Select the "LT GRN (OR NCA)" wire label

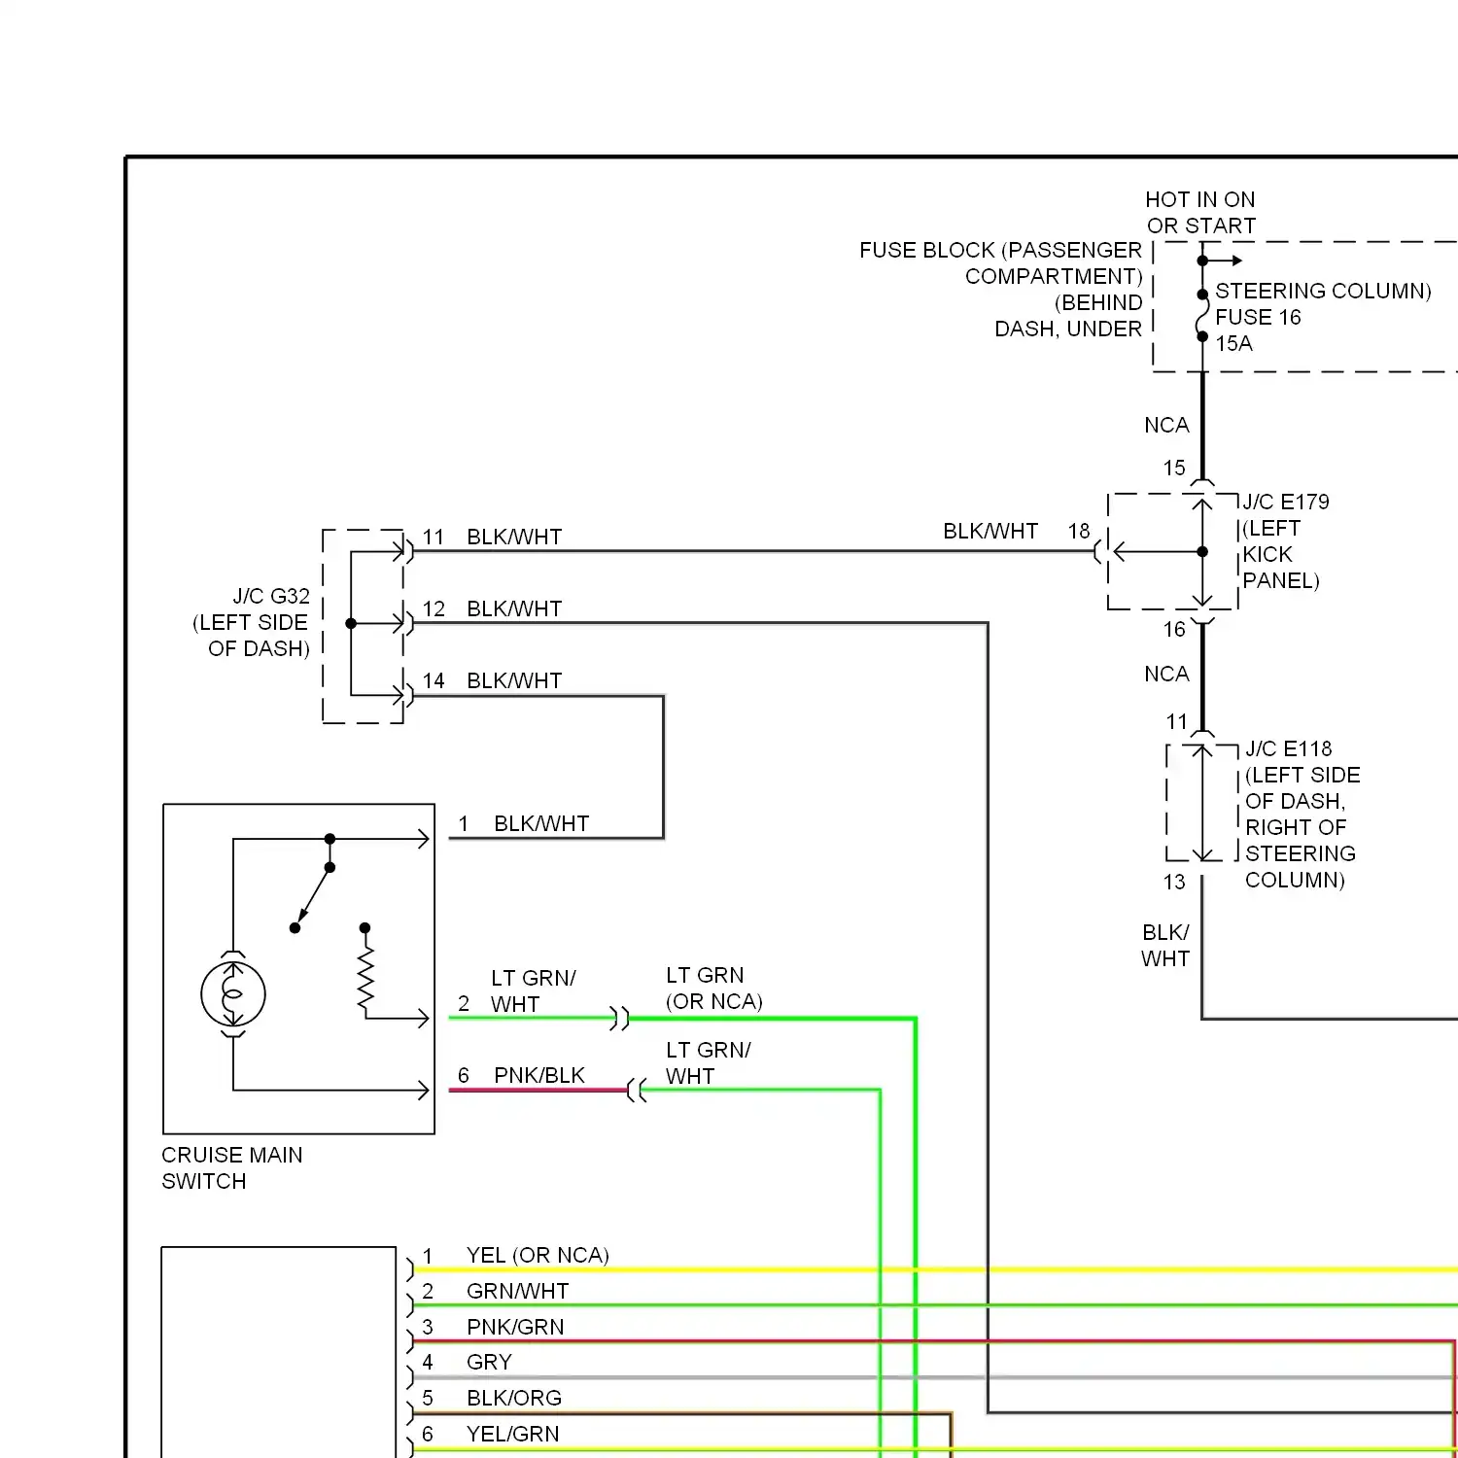coord(714,988)
